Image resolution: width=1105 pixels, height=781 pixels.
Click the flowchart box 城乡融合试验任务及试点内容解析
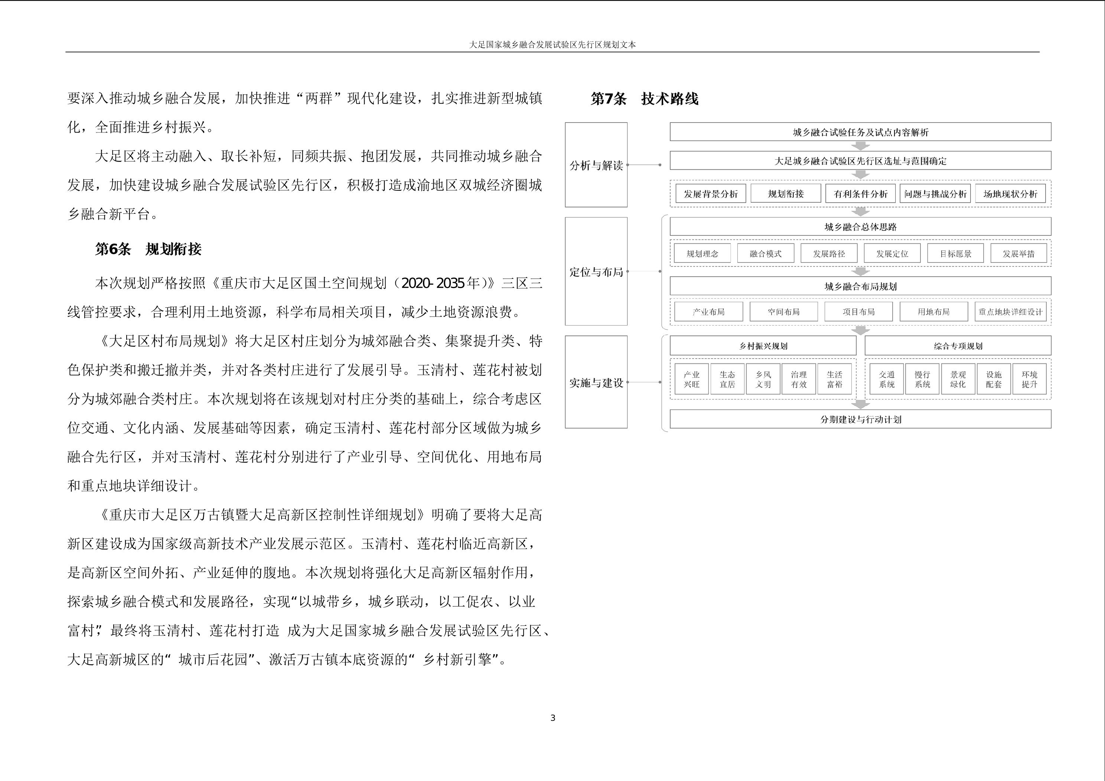coord(860,132)
